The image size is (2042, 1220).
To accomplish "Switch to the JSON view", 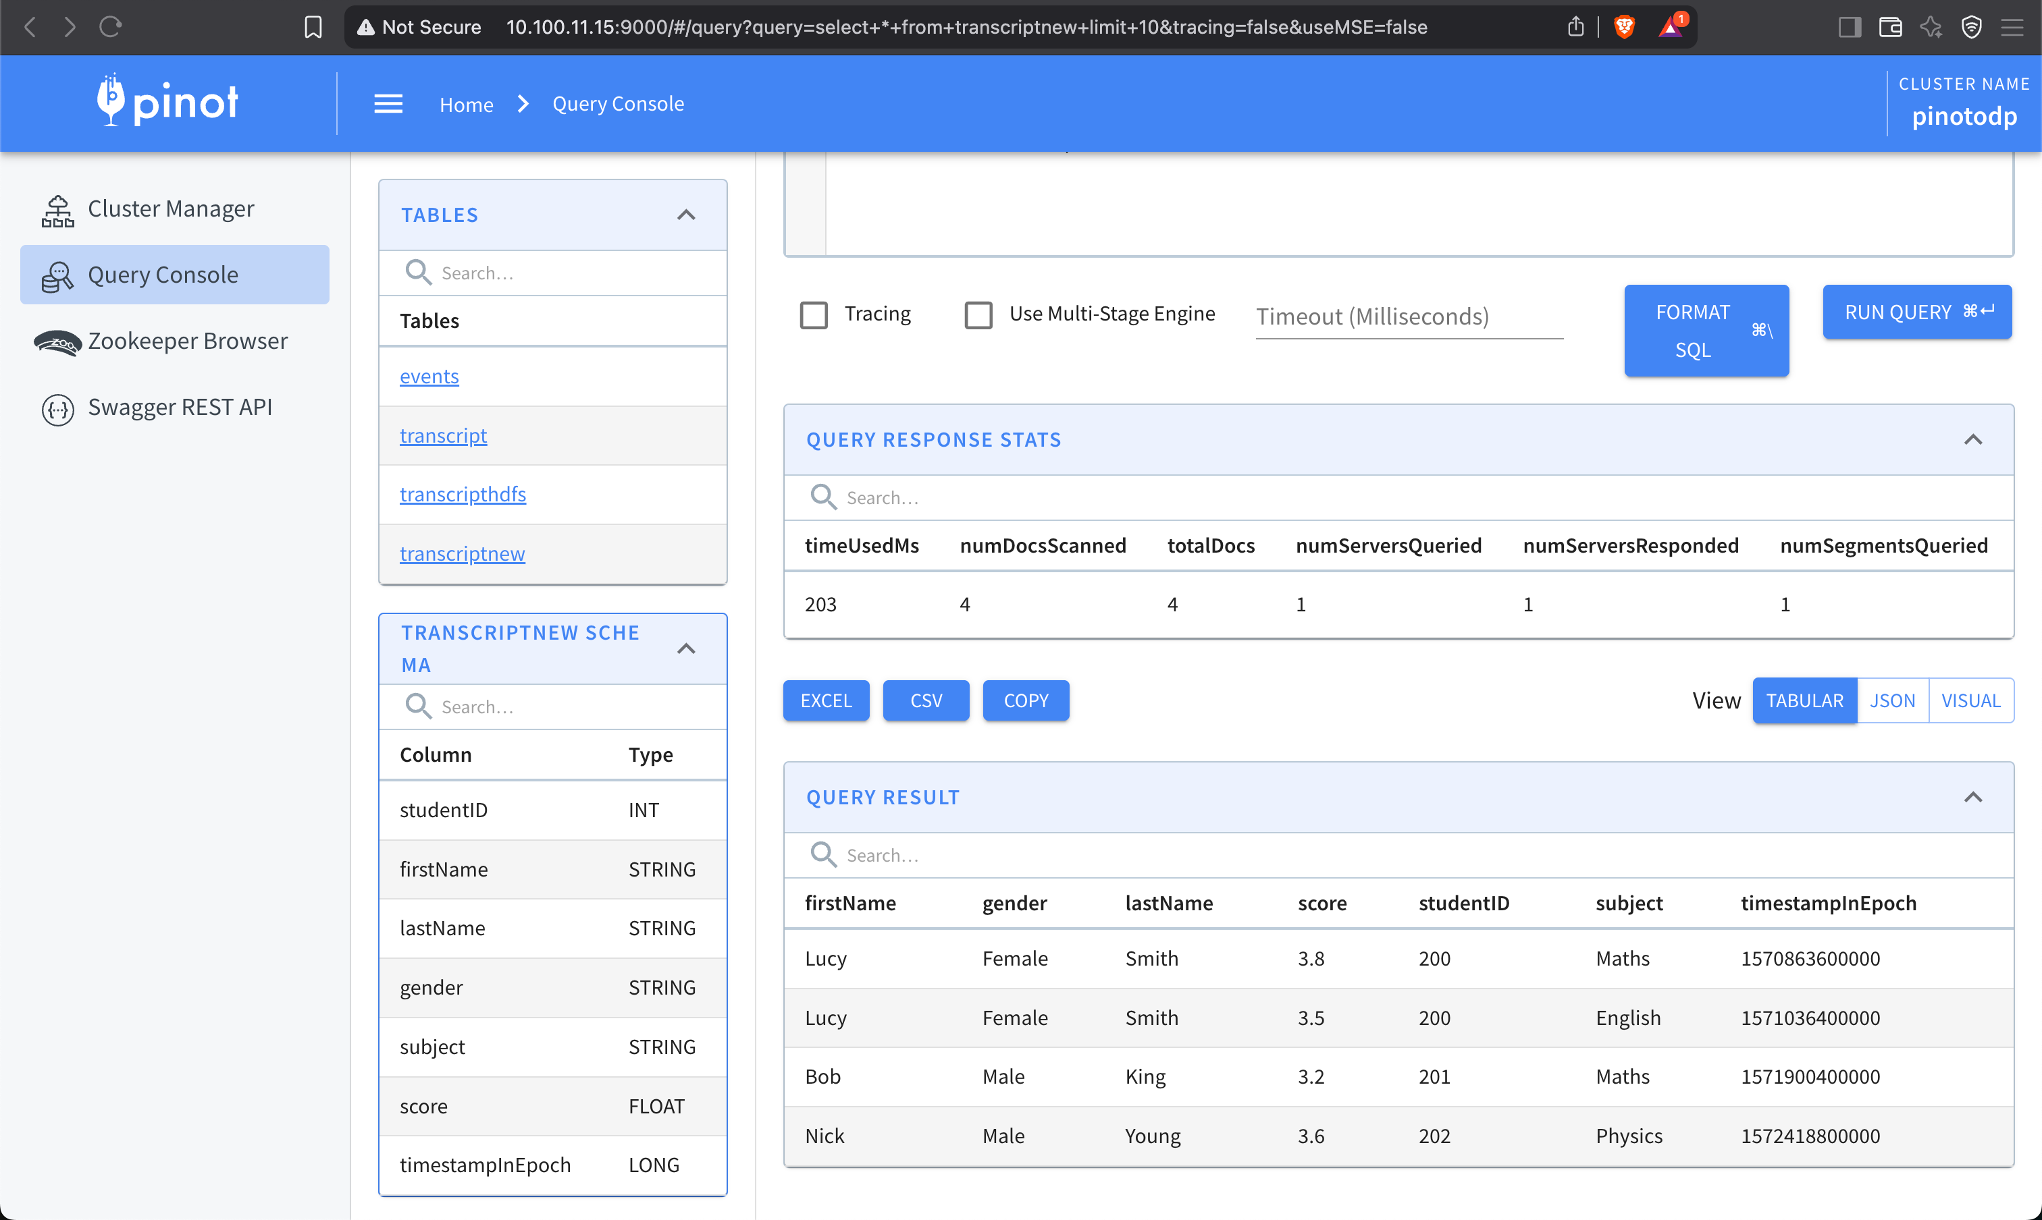I will [1892, 700].
